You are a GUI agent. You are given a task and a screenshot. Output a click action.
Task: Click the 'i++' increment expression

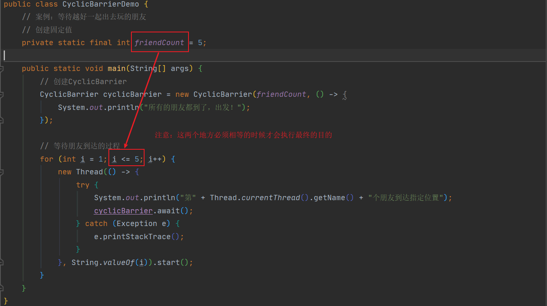coord(155,159)
